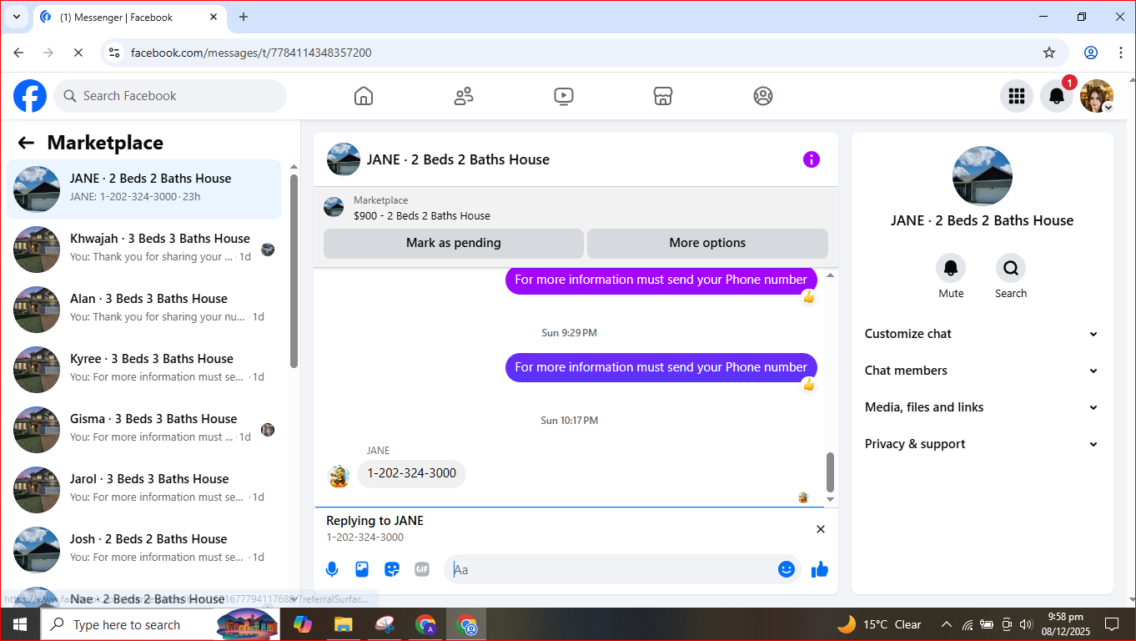Screen dimensions: 1136x641
Task: Choose a GIF with the GIF icon
Action: [422, 569]
